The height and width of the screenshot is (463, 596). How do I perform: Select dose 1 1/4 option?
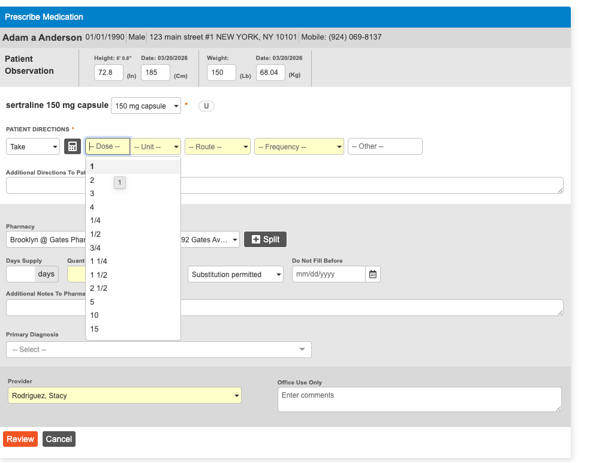[99, 261]
